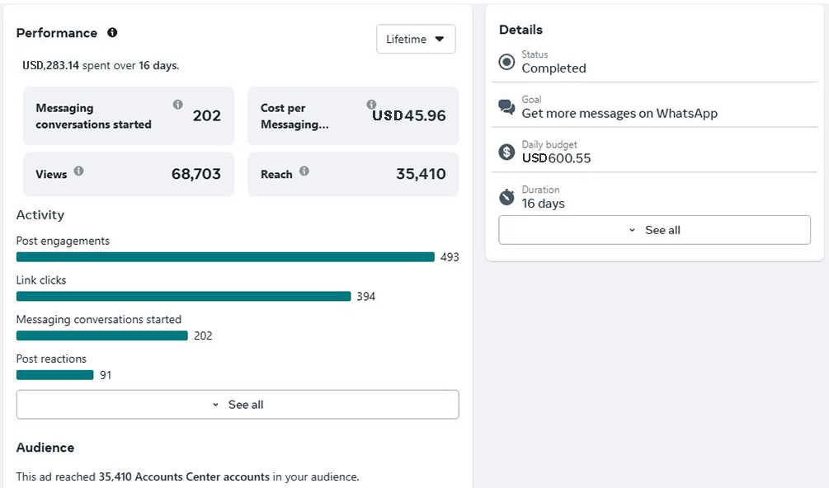829x488 pixels.
Task: Click the Post engagements progress bar
Action: click(225, 257)
